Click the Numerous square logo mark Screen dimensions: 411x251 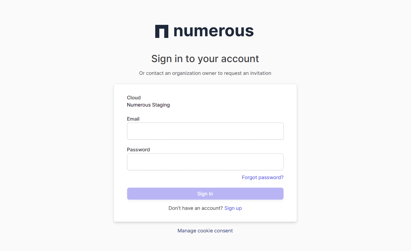pyautogui.click(x=161, y=31)
